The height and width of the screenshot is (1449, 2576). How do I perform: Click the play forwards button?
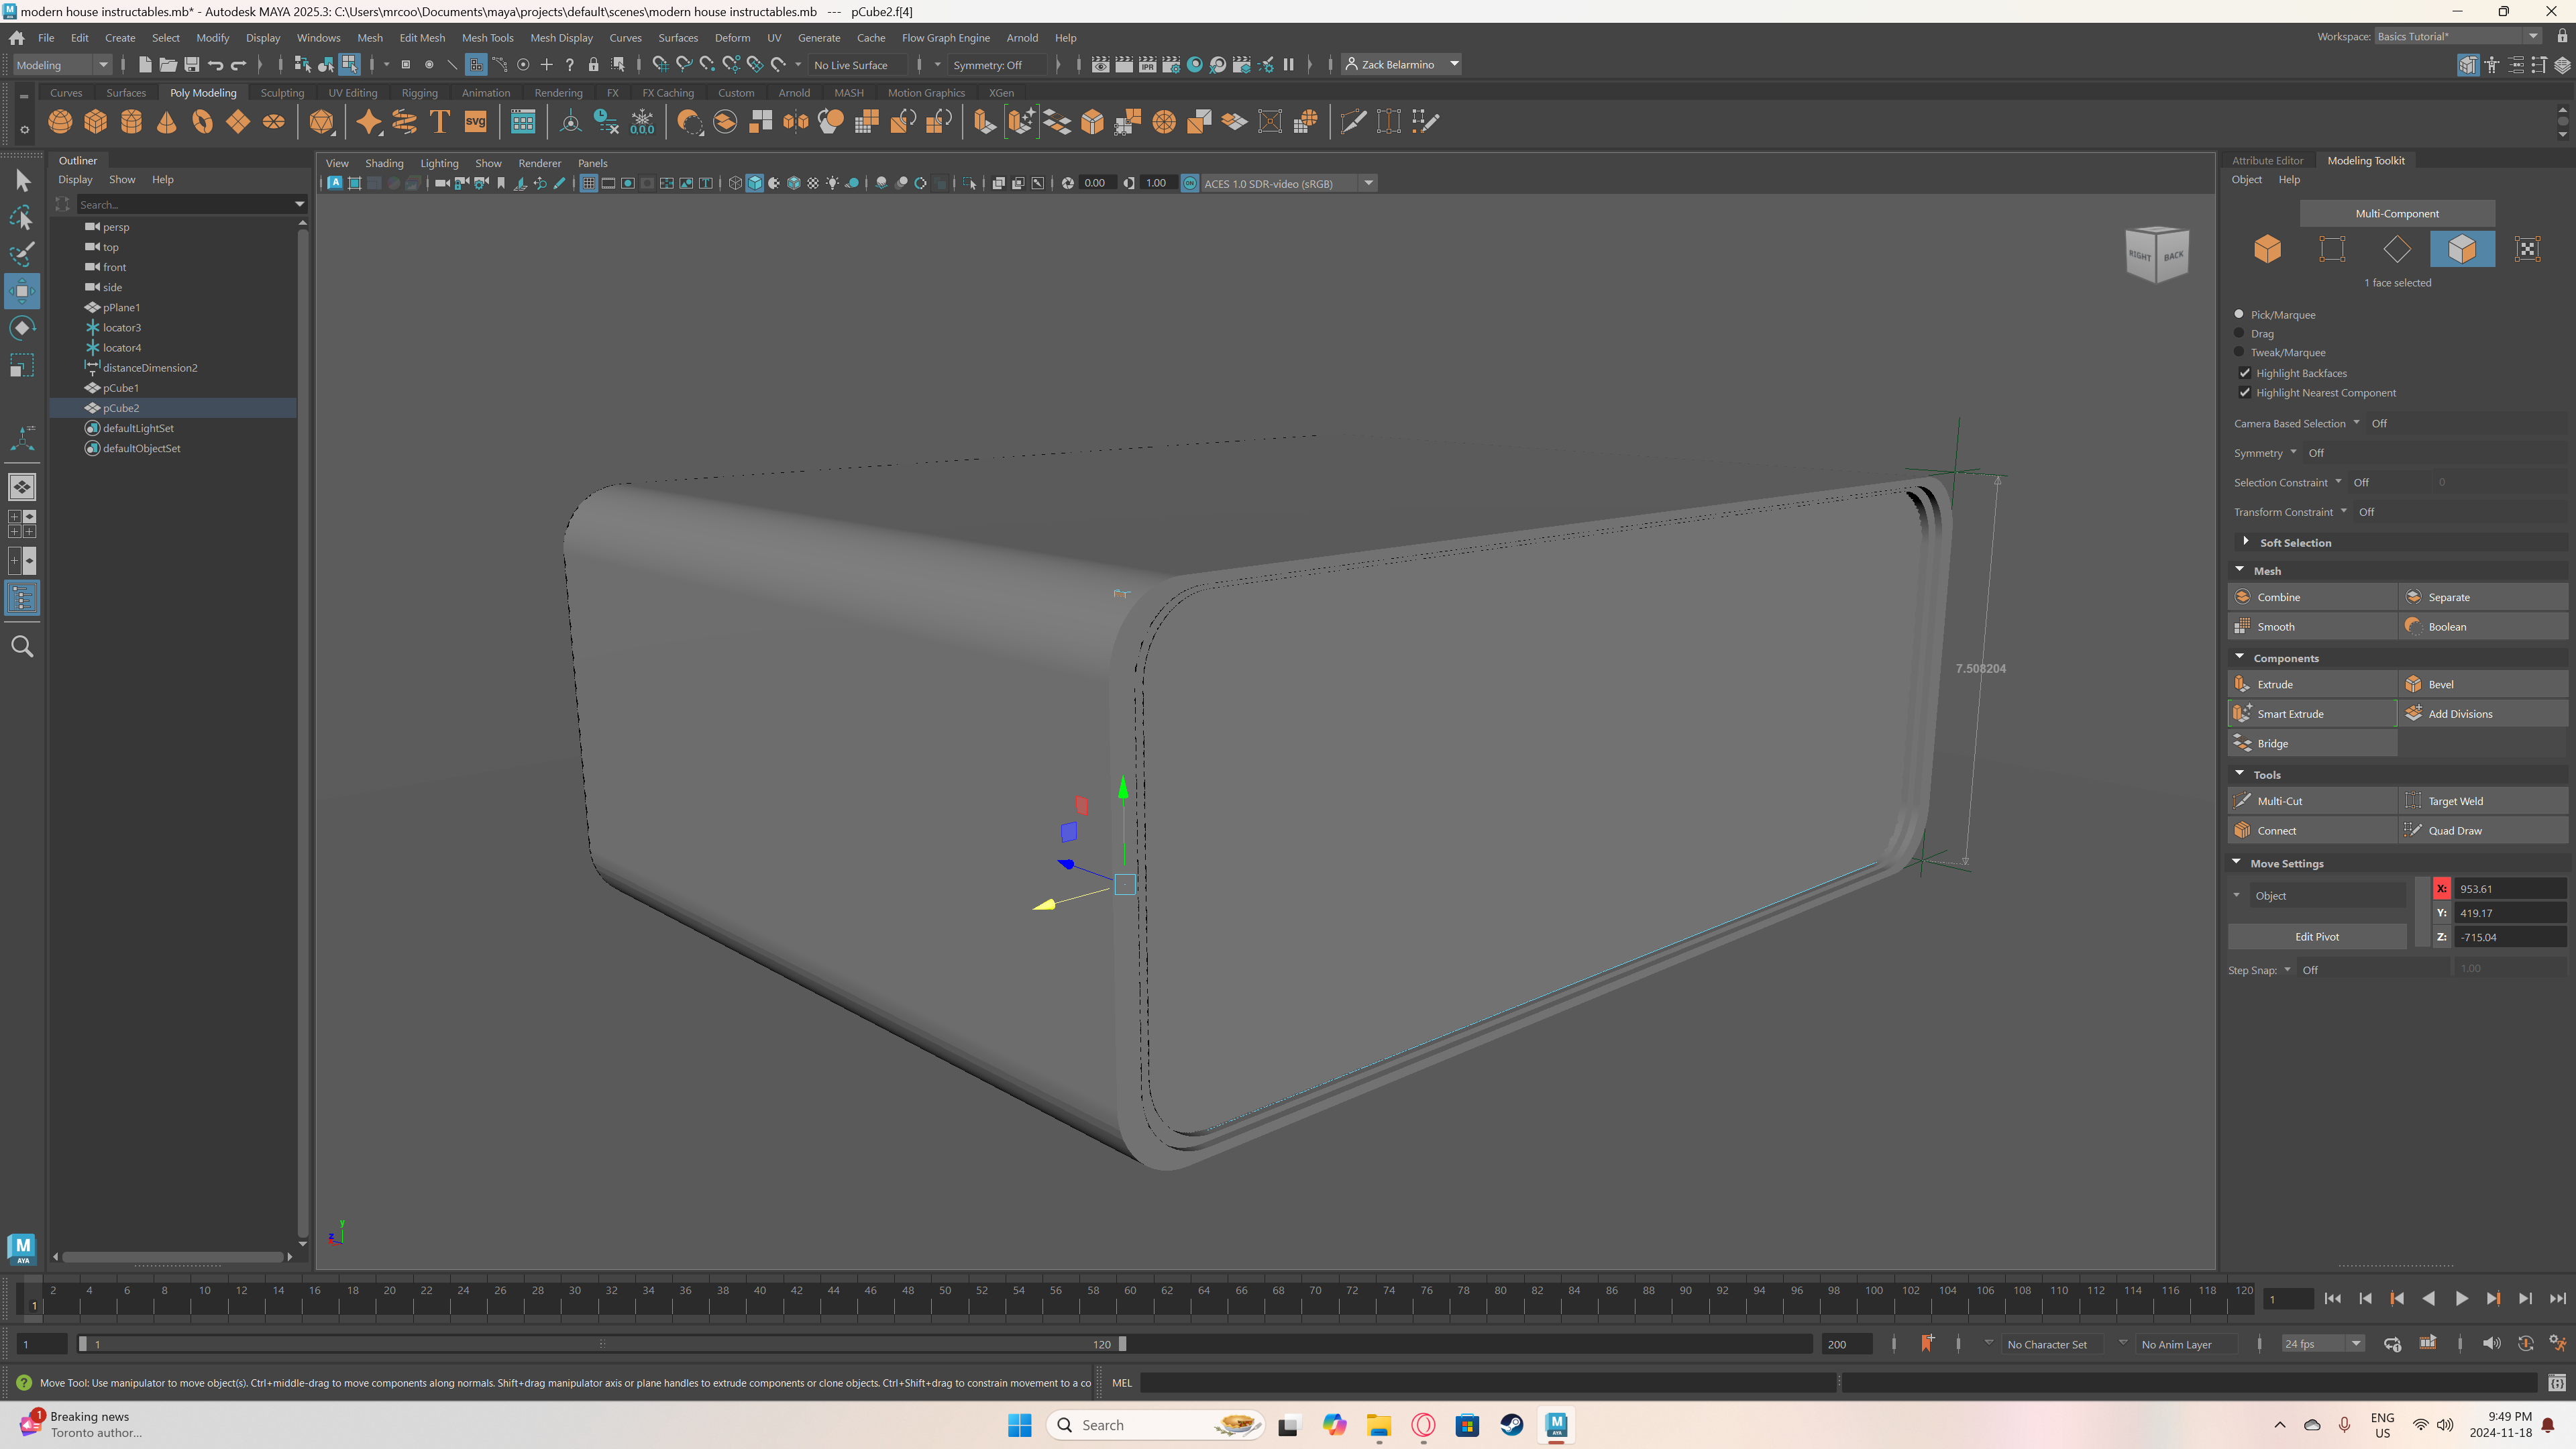tap(2461, 1298)
